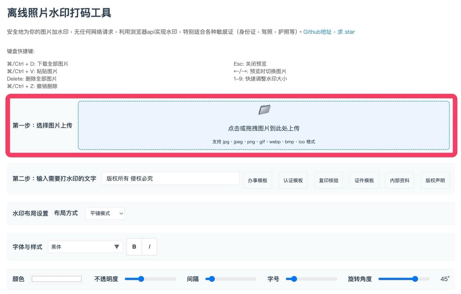
Task: Apply the 办事模板 template
Action: (x=258, y=180)
